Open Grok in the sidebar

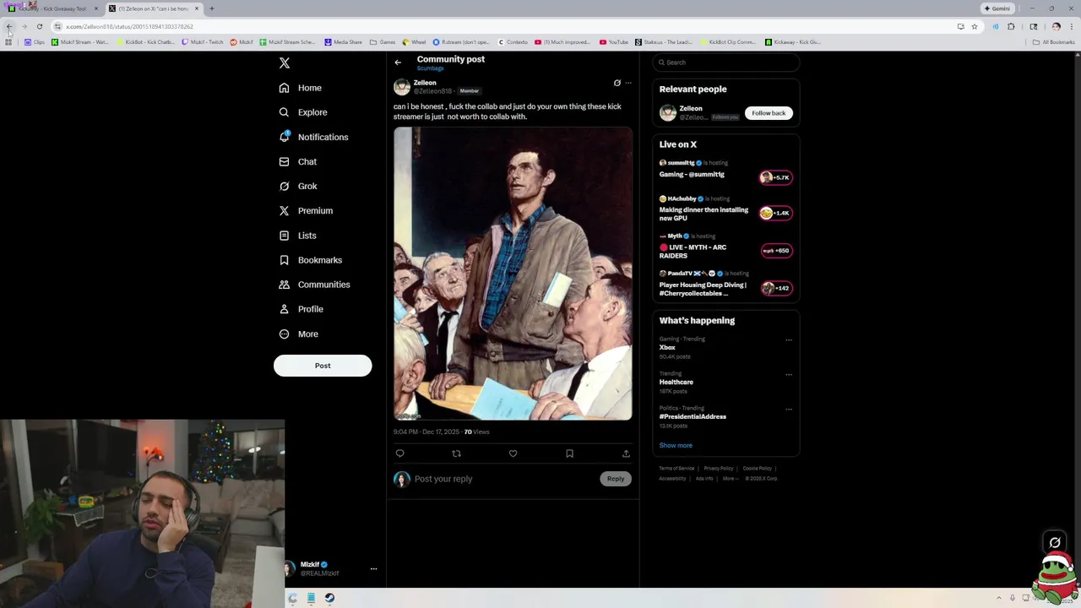coord(298,186)
